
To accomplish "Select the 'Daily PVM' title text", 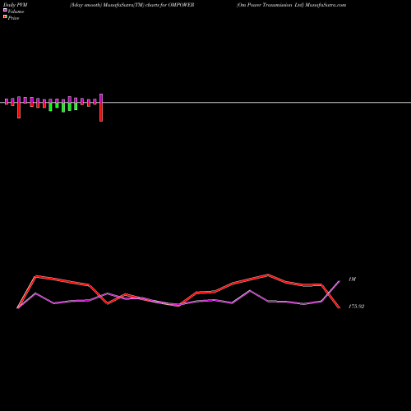I will coord(16,5).
